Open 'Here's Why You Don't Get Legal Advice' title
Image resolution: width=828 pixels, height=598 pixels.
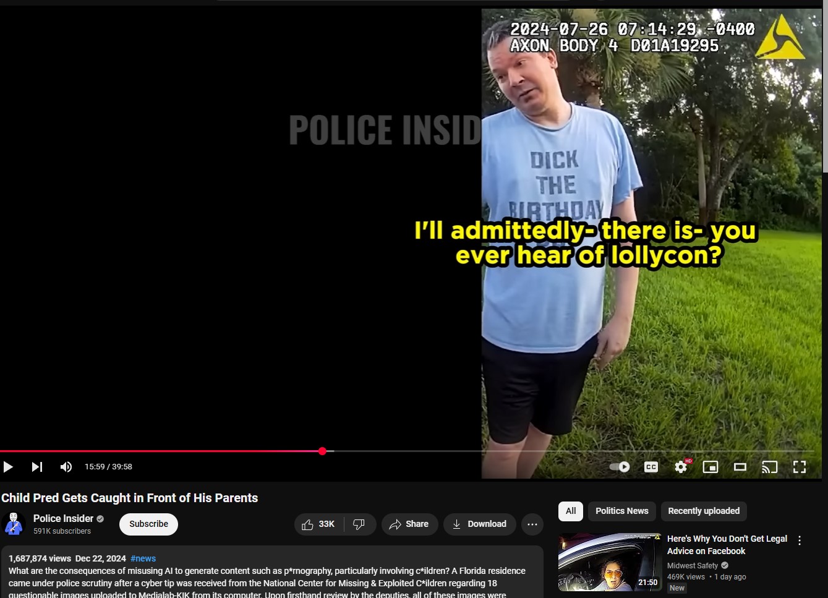727,545
